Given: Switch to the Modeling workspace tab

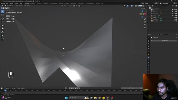Looking at the screenshot, I should 33,4.
